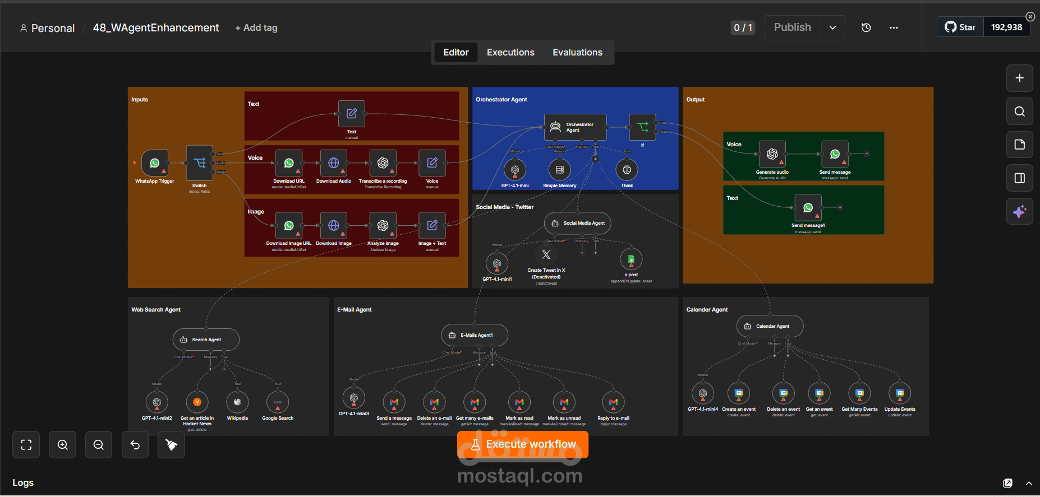This screenshot has width=1040, height=497.
Task: Open the Get Many Events node
Action: [859, 393]
